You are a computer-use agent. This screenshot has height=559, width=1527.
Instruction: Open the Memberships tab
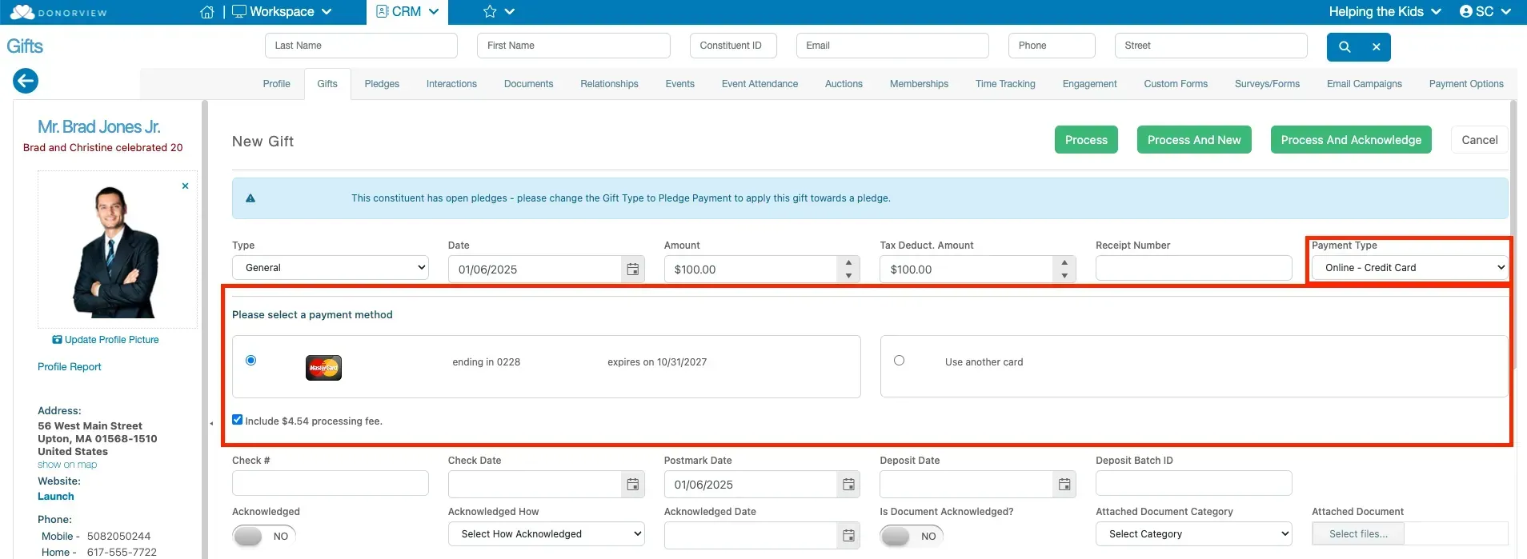919,84
